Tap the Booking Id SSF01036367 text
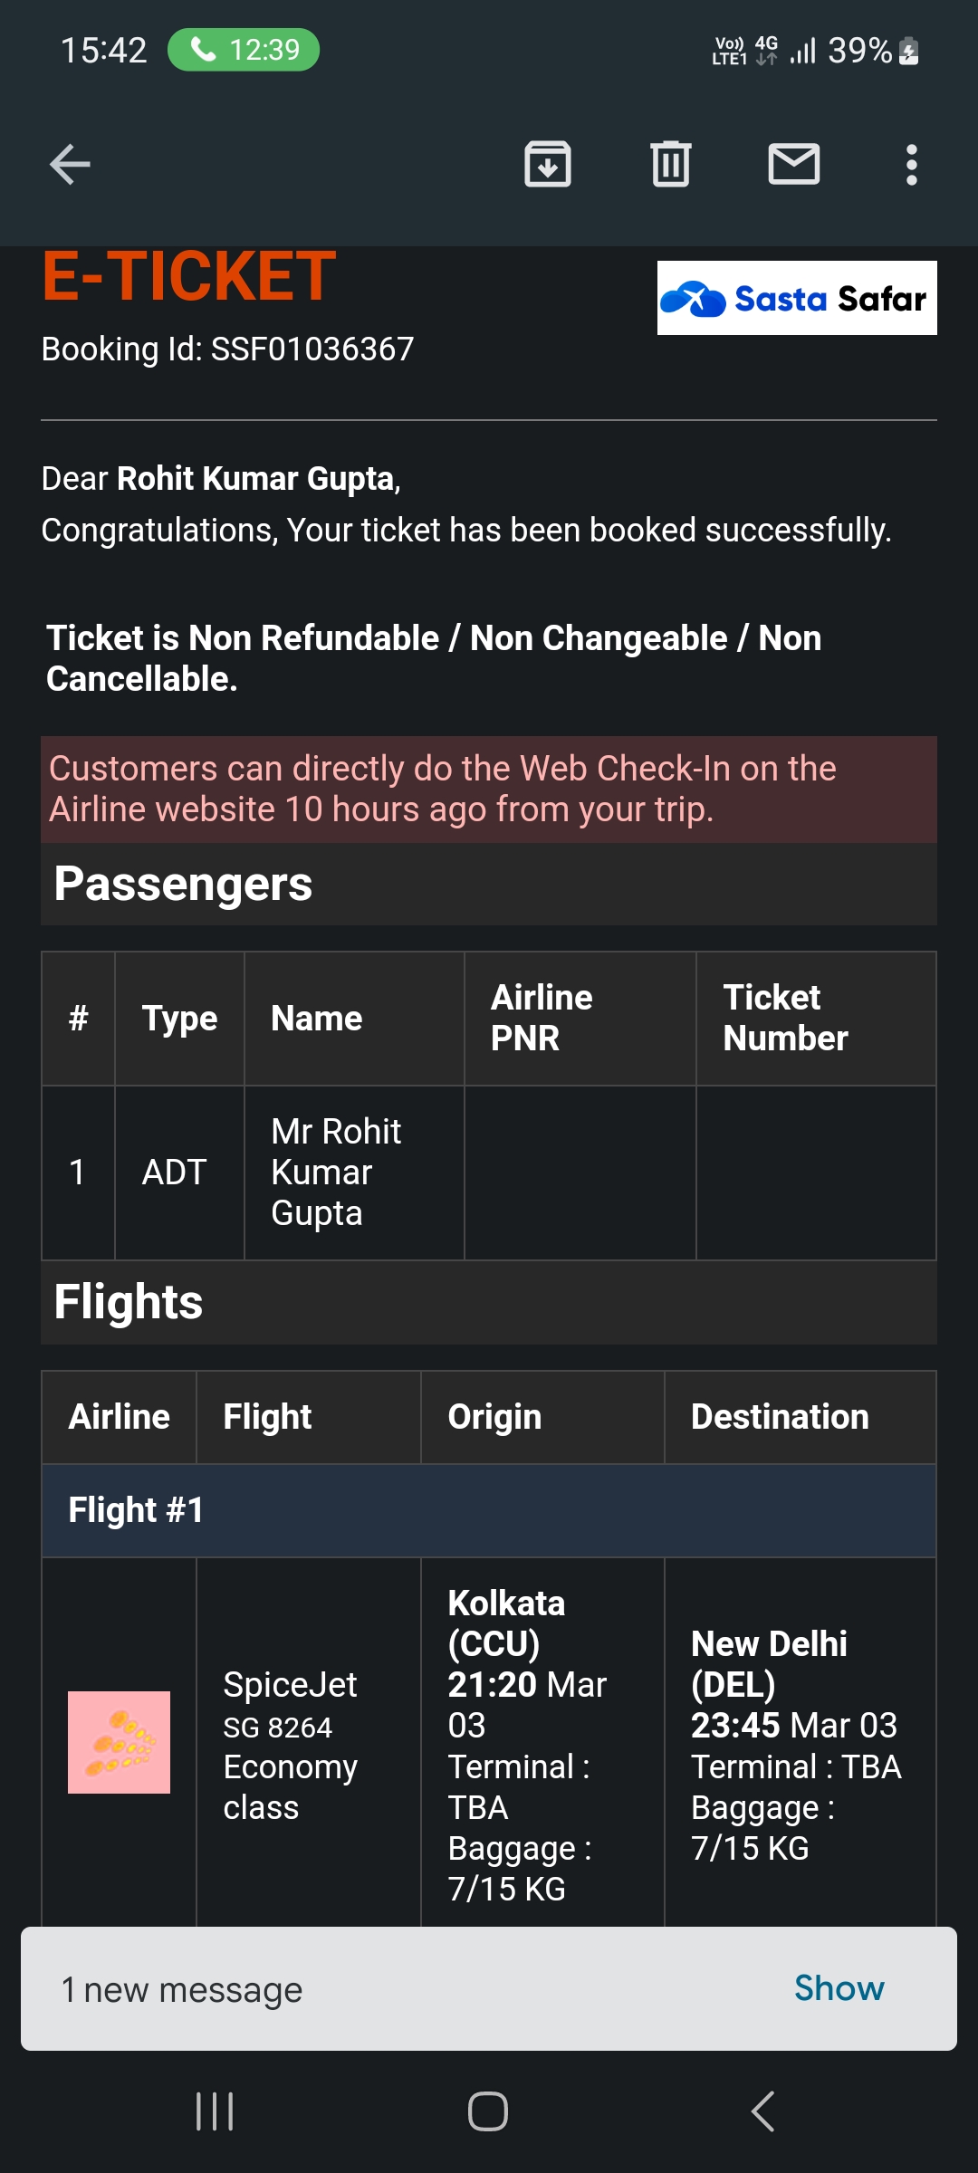978x2173 pixels. click(227, 349)
